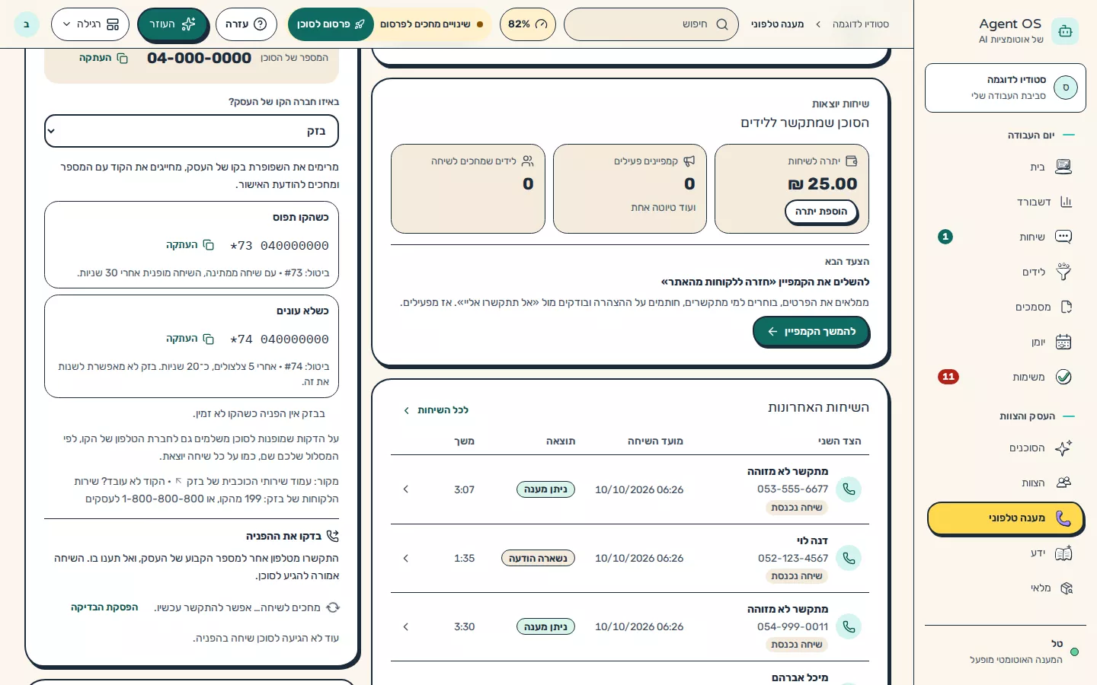The image size is (1097, 685).
Task: Focus the חיפוש search field
Action: [651, 24]
